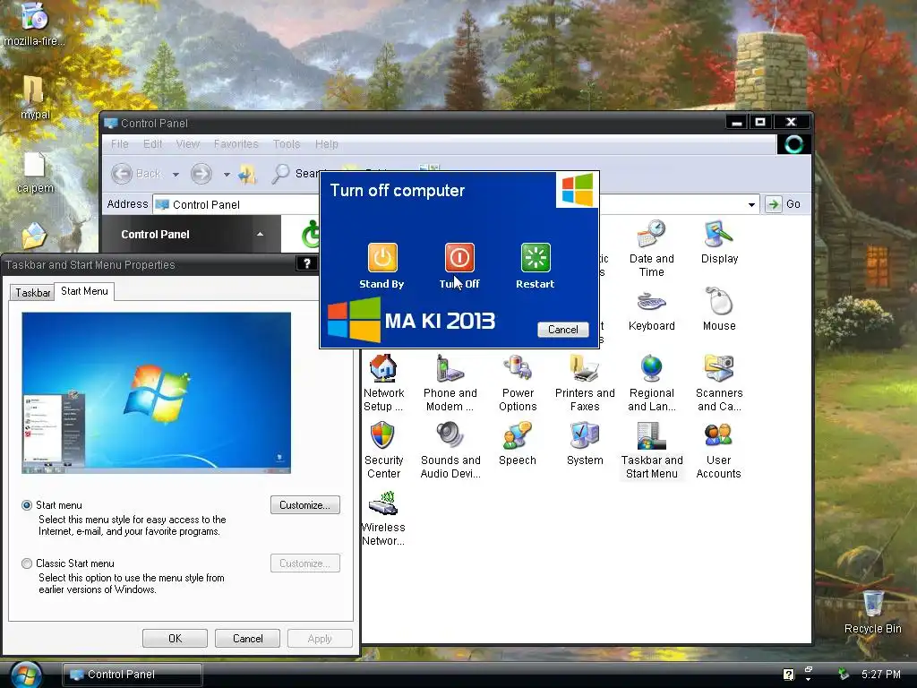Expand the Back history dropdown arrow

(x=176, y=175)
